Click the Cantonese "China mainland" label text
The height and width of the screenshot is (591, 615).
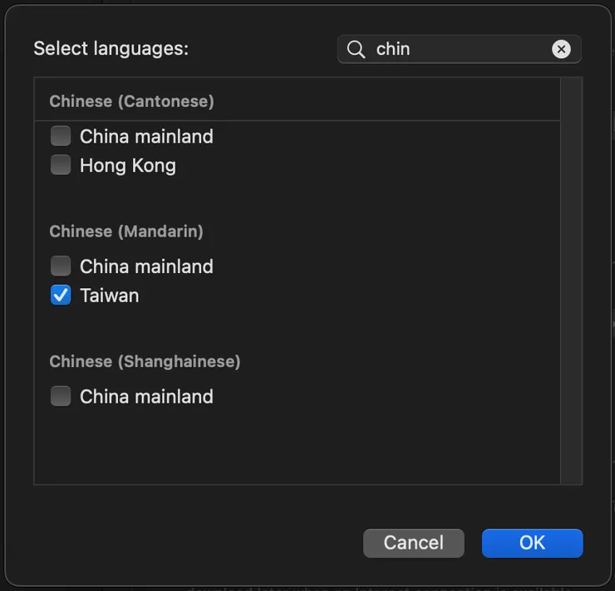coord(146,136)
